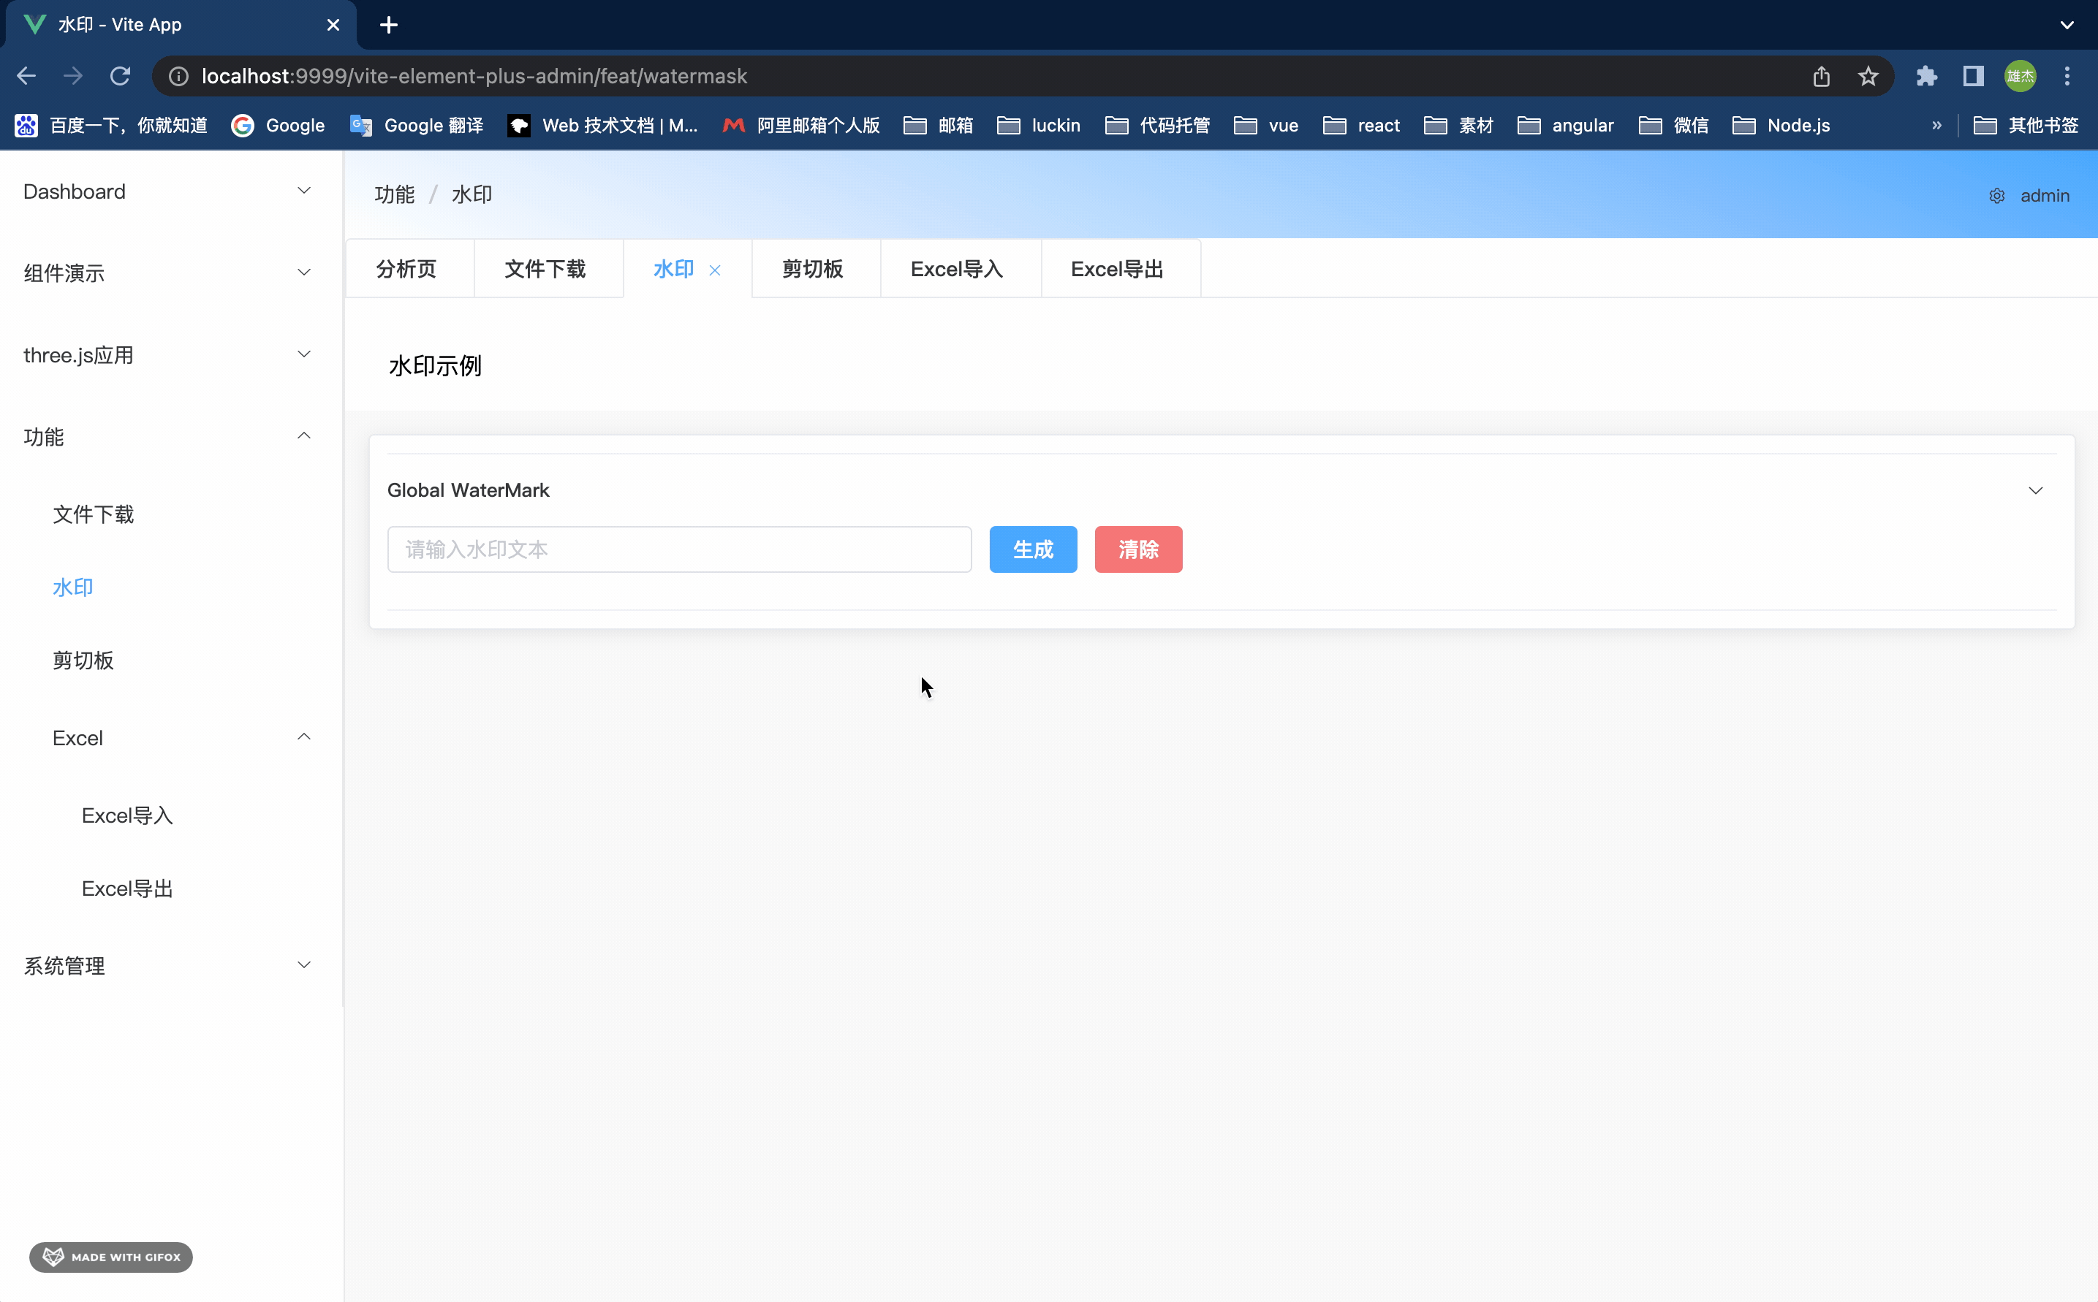Image resolution: width=2098 pixels, height=1302 pixels.
Task: Click the red 清除 button
Action: (1137, 549)
